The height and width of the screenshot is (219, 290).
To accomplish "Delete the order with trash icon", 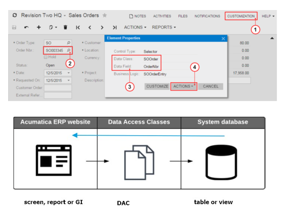I will click(65, 28).
